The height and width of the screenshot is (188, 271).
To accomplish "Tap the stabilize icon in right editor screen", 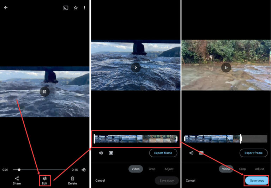I will pyautogui.click(x=201, y=153).
